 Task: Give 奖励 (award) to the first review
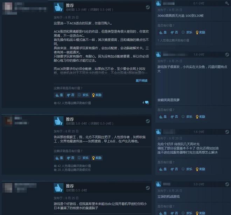(x=97, y=95)
